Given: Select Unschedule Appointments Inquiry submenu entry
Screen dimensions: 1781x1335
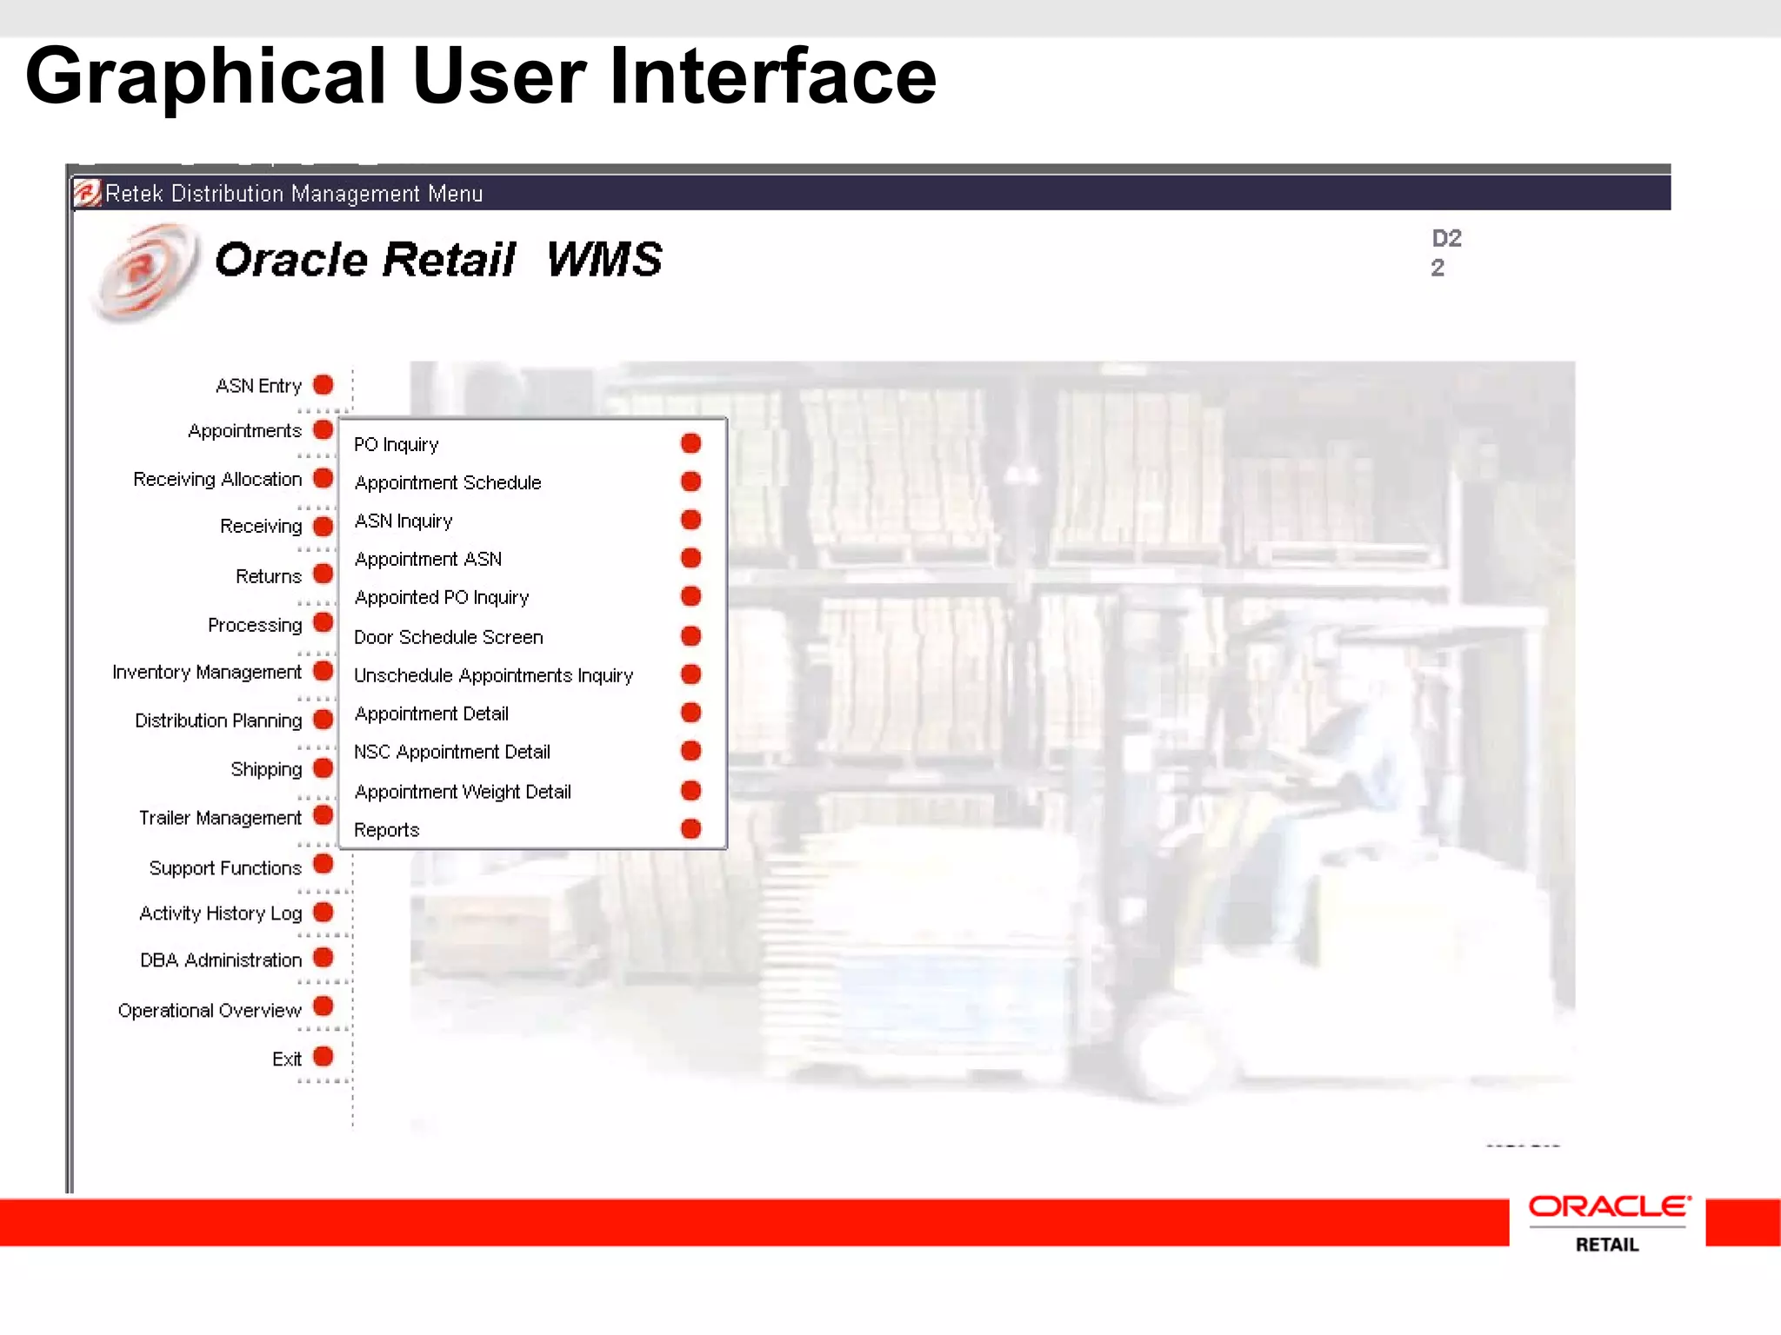Looking at the screenshot, I should pyautogui.click(x=494, y=676).
